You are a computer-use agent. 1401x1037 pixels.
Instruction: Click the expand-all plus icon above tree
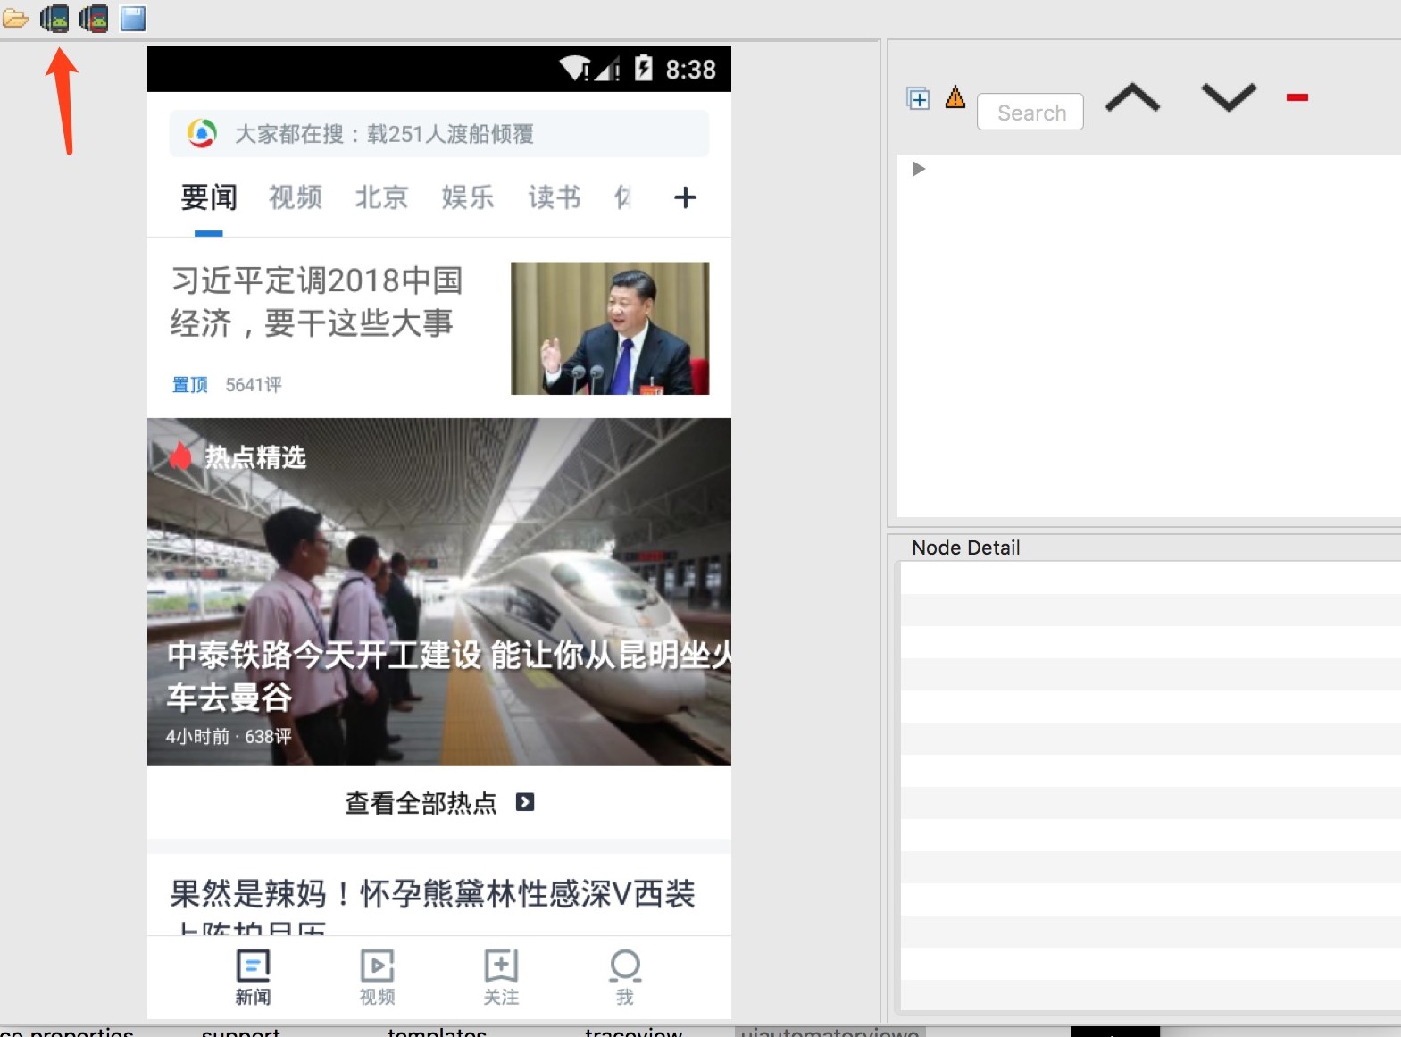(x=918, y=98)
